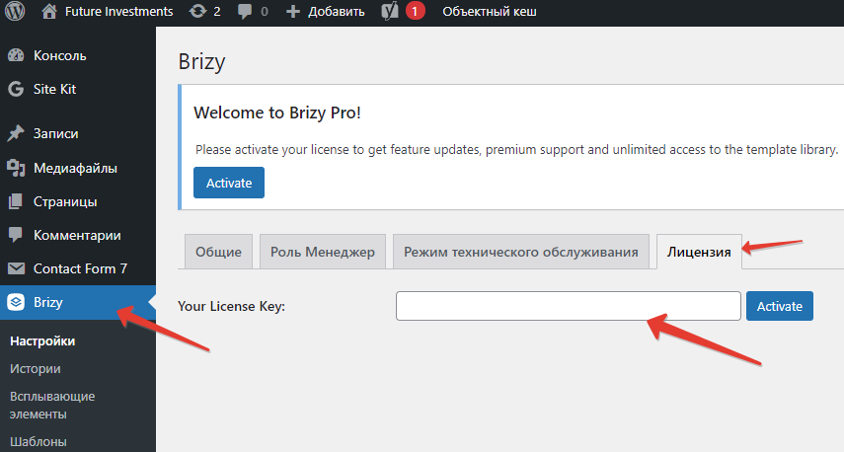Click Activate in Welcome to Brizy Pro notice
Screen dimensions: 844x452
coord(229,183)
